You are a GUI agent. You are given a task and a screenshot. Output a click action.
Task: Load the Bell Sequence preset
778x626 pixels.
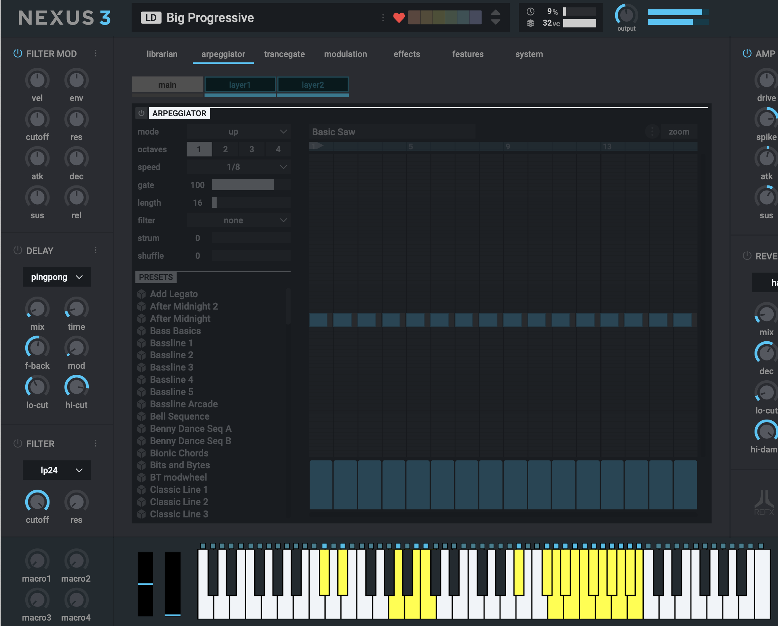(179, 416)
